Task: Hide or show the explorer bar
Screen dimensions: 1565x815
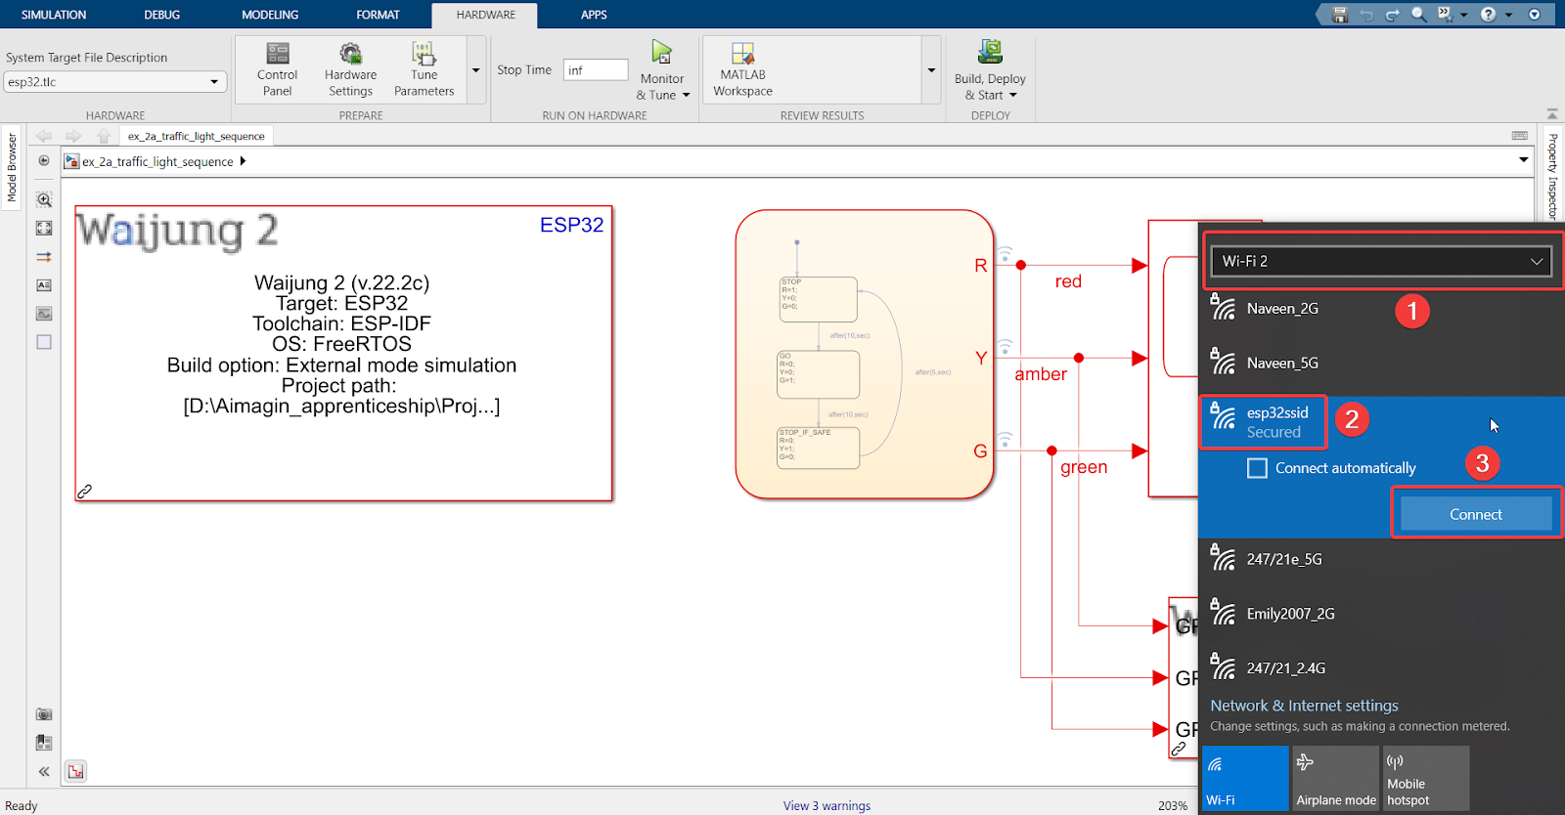Action: point(44,160)
